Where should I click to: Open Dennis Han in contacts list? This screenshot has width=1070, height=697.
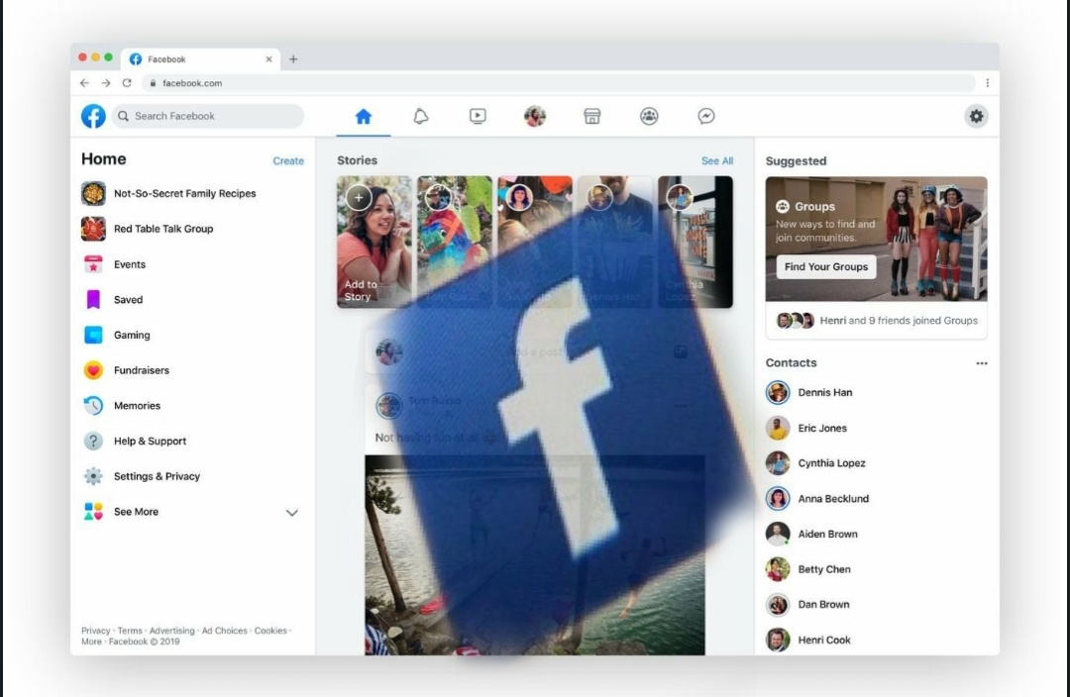(824, 393)
